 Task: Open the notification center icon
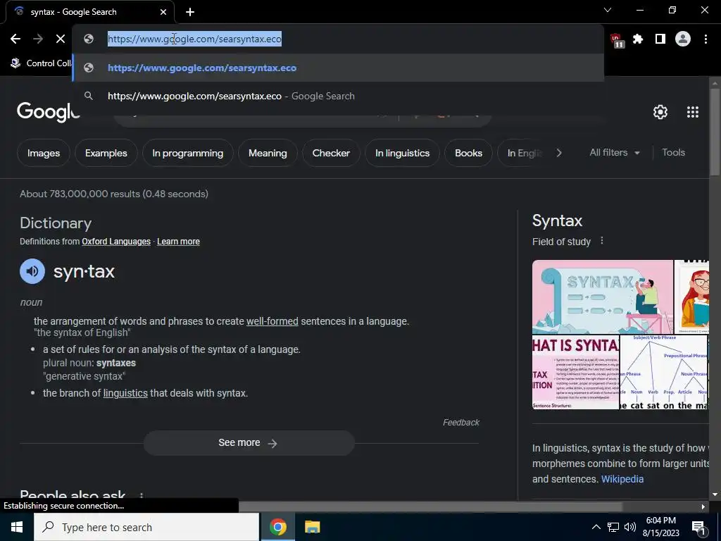tap(698, 527)
